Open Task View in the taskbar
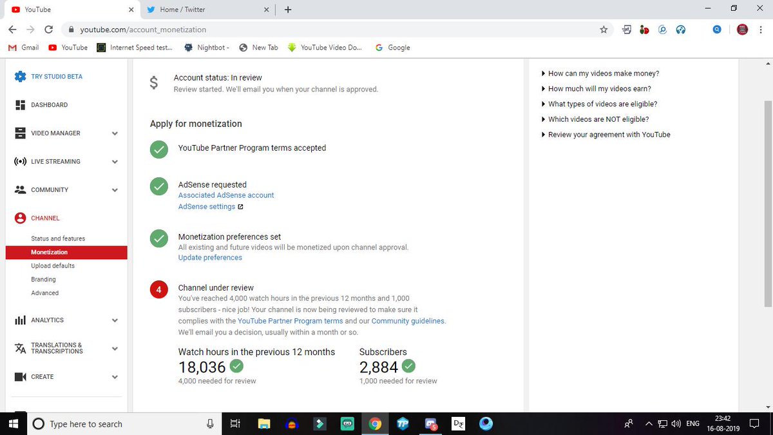This screenshot has width=773, height=435. click(x=235, y=423)
